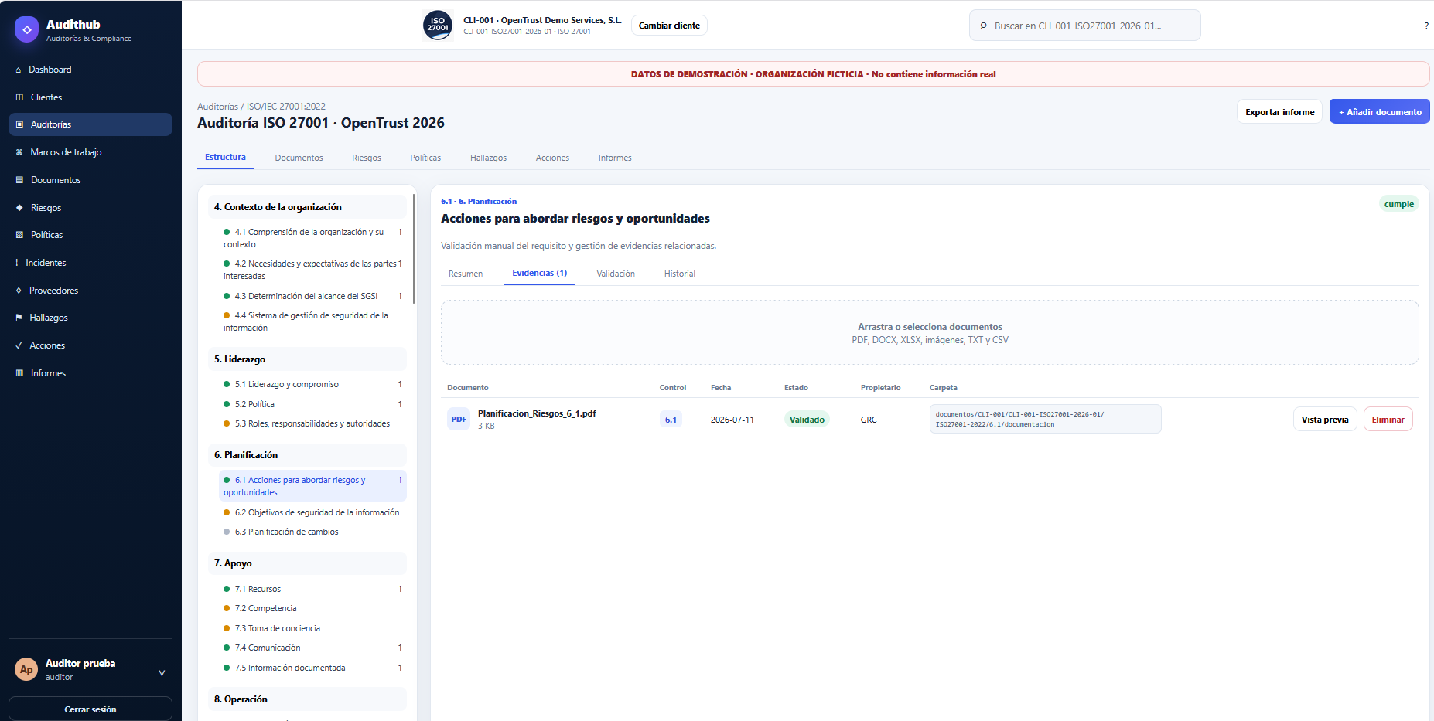Collapse the 6. Planificación section header
Viewport: 1434px width, 721px height.
click(x=307, y=455)
